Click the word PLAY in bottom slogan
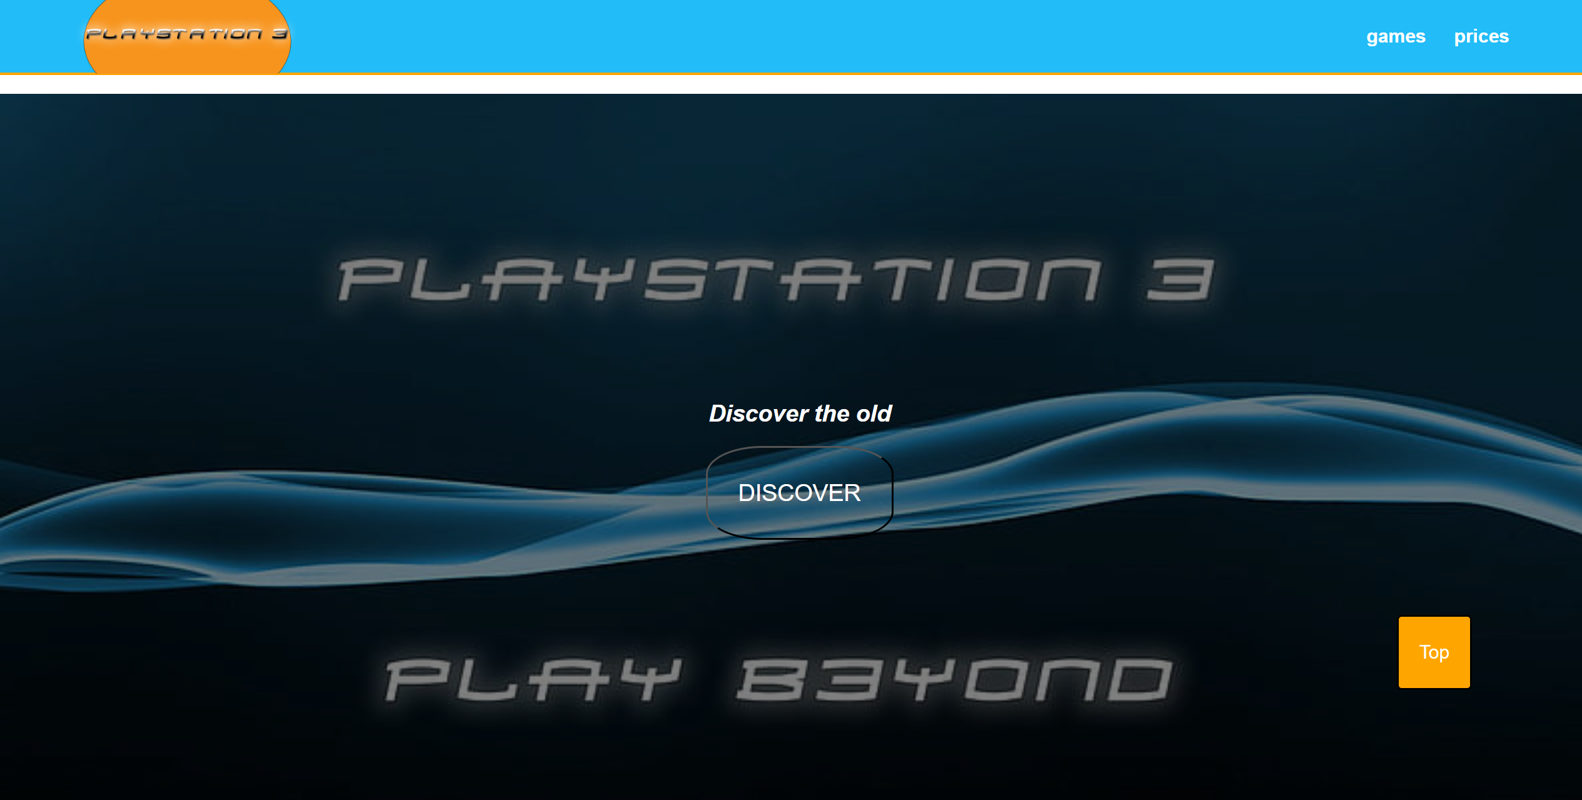 pos(533,679)
